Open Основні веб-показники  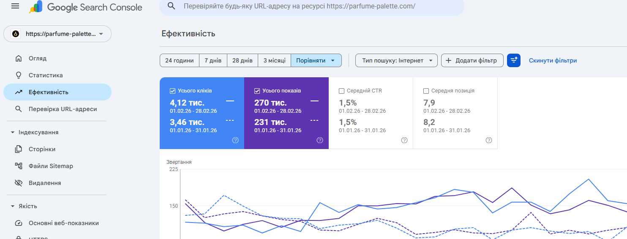pos(57,223)
